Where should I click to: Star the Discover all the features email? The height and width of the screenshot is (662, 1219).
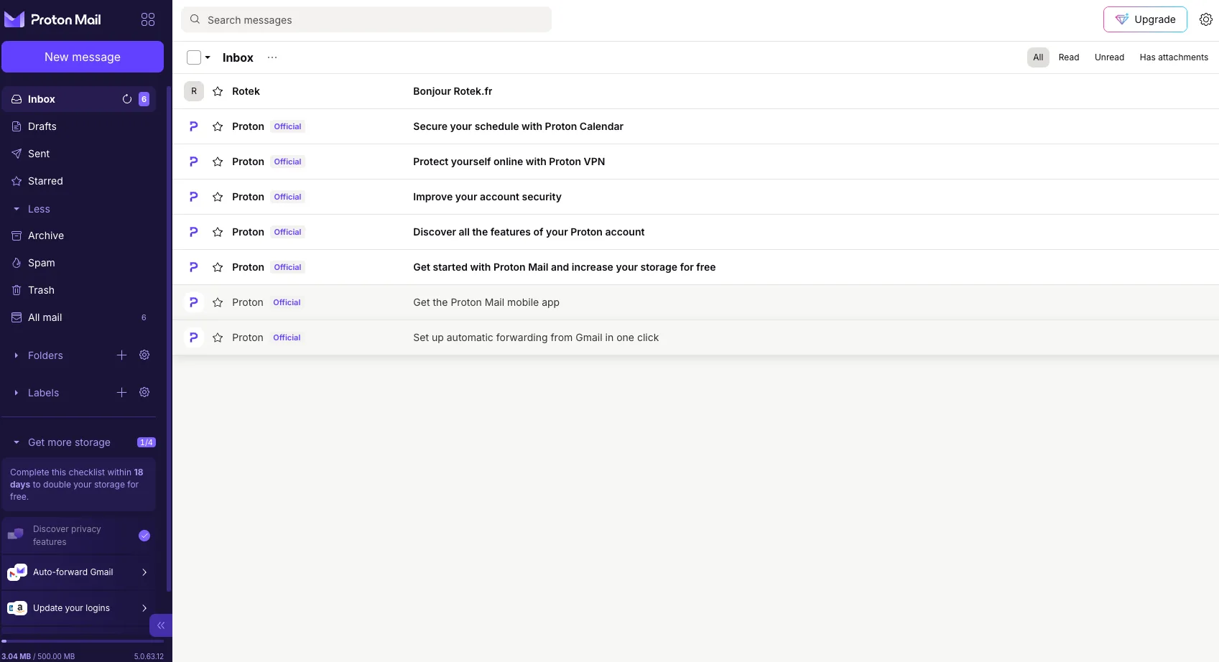[218, 232]
